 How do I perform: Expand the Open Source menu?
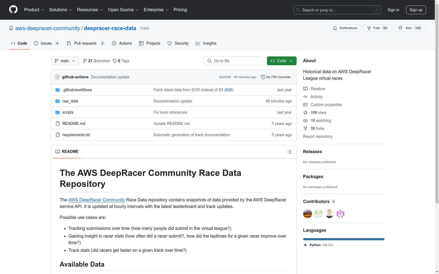click(x=123, y=10)
